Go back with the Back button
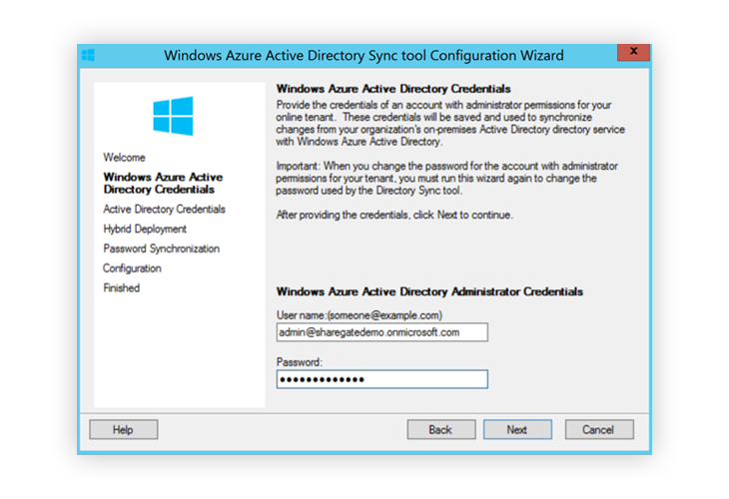729x499 pixels. pos(441,430)
